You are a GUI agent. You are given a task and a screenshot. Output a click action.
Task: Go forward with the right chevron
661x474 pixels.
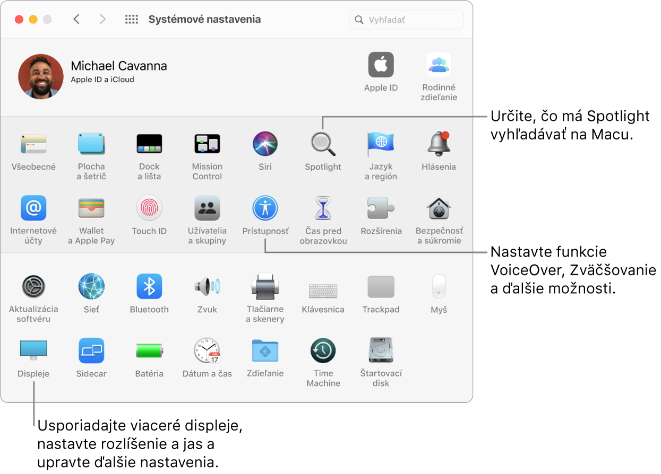tap(102, 19)
